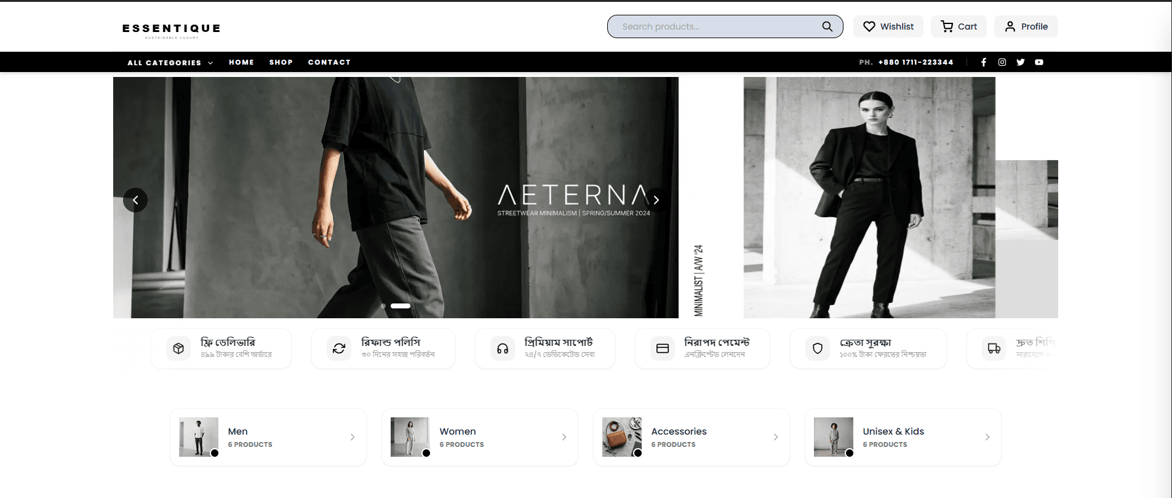The image size is (1172, 498).
Task: Open the Contact menu item
Action: click(329, 62)
